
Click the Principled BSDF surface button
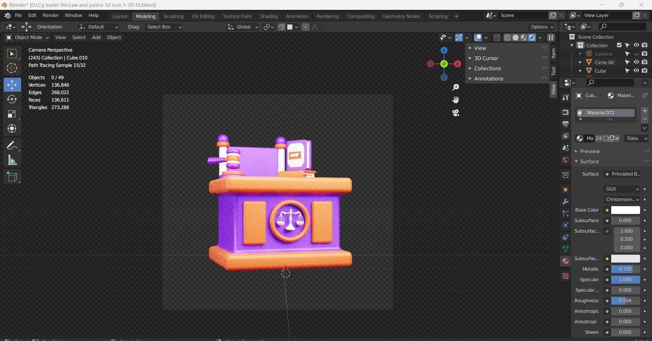tap(622, 174)
